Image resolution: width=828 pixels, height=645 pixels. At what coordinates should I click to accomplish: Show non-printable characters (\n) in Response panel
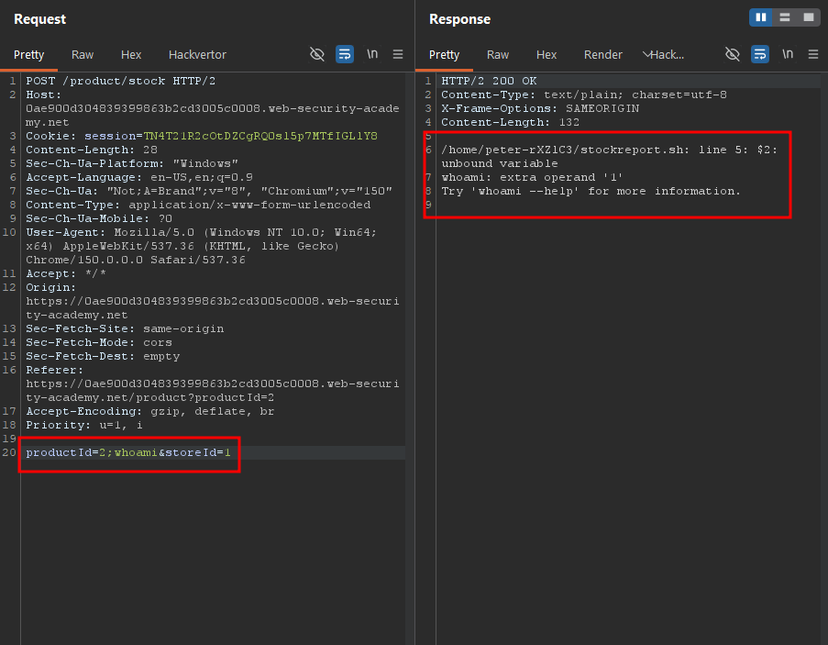coord(788,54)
